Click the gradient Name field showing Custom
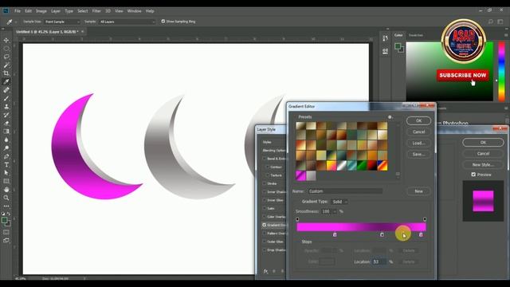This screenshot has width=510, height=287. [x=345, y=191]
